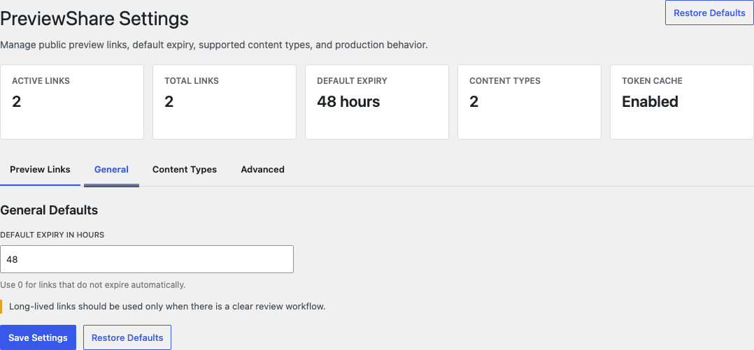The width and height of the screenshot is (754, 350).
Task: Select the Total Links stat card
Action: point(225,102)
